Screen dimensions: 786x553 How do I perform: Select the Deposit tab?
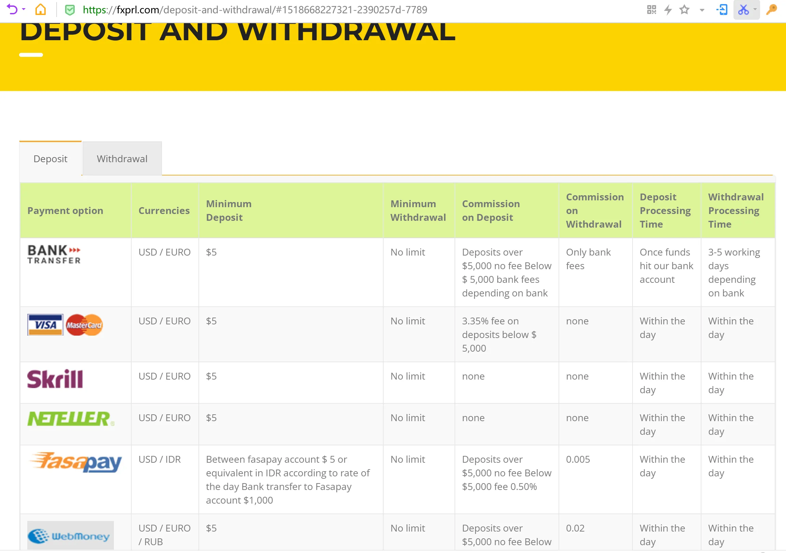coord(50,158)
